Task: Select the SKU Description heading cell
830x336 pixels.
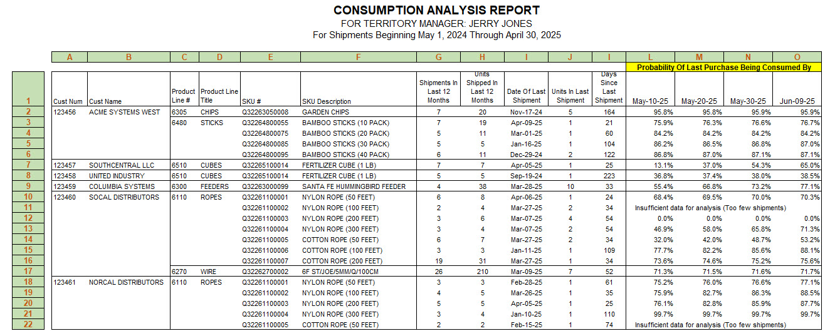Action: click(326, 101)
